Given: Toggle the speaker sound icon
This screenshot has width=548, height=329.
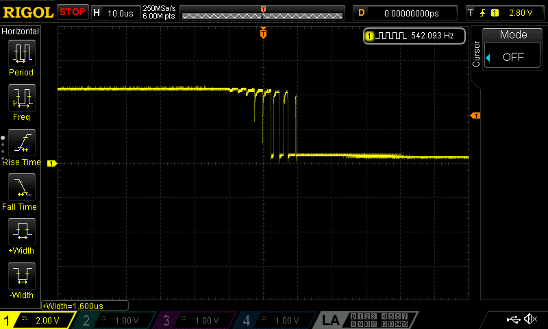Looking at the screenshot, I should [x=530, y=319].
